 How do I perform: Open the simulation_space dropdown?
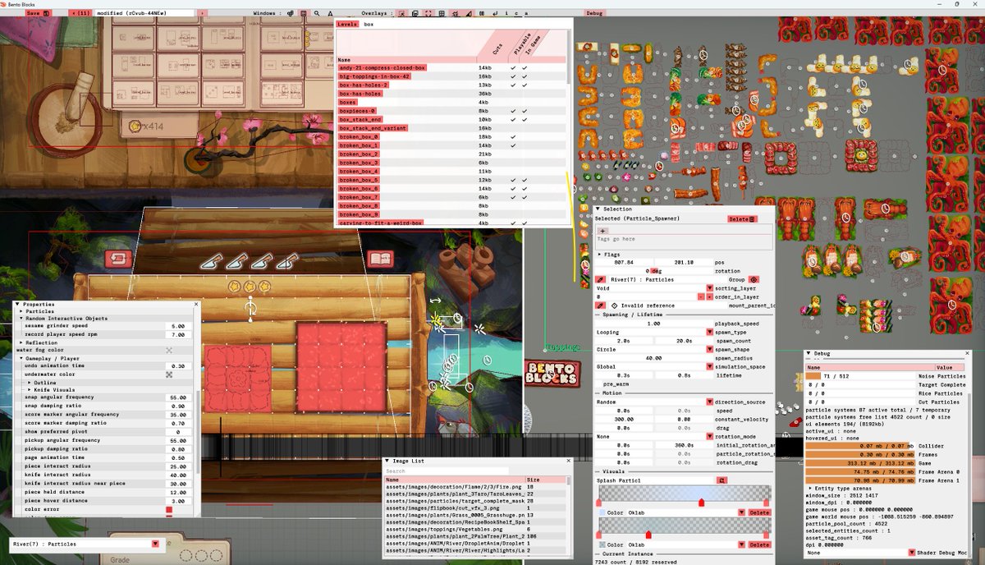[710, 366]
